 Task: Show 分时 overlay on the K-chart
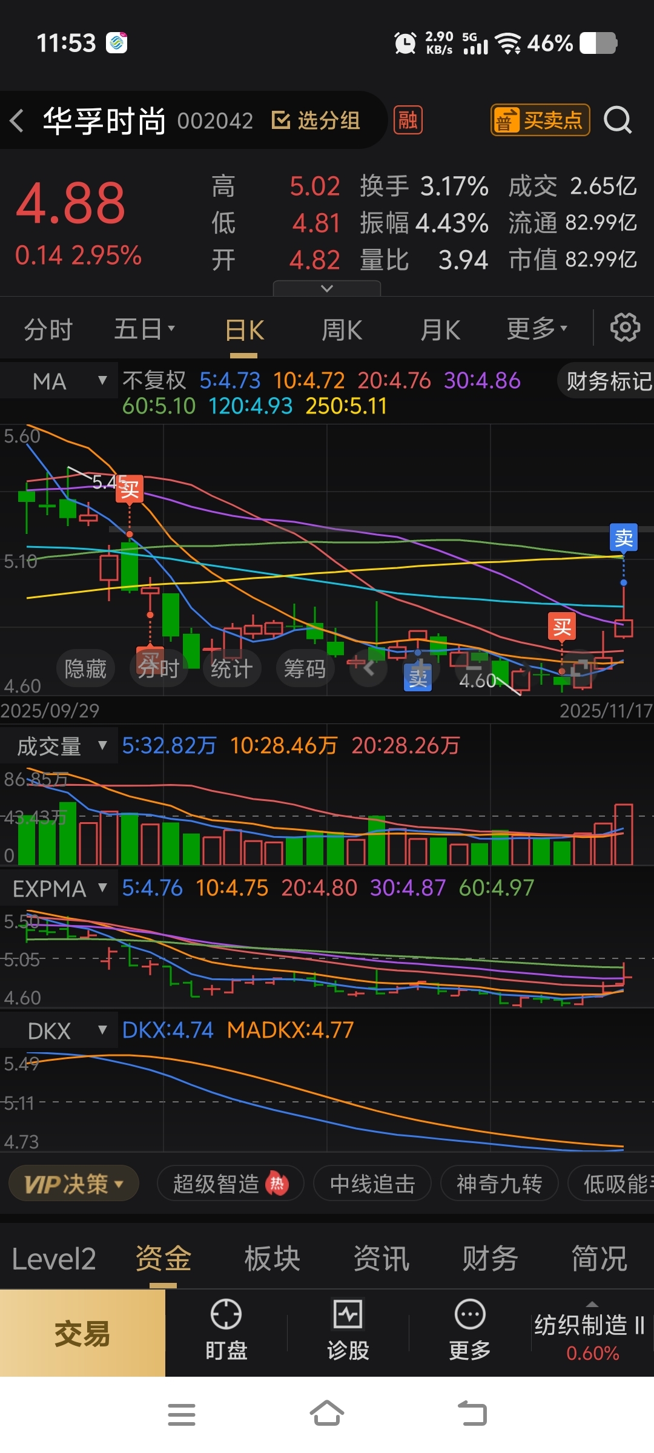tap(159, 668)
